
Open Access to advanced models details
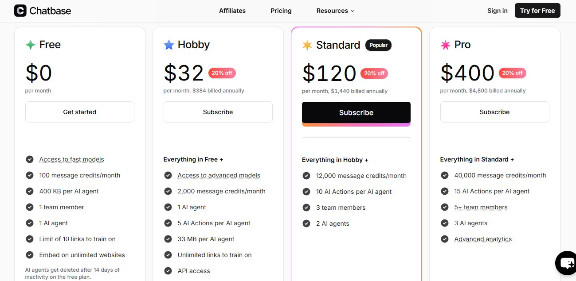219,175
